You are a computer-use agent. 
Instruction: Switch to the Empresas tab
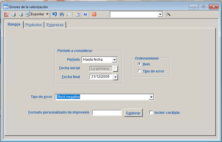(x=55, y=25)
